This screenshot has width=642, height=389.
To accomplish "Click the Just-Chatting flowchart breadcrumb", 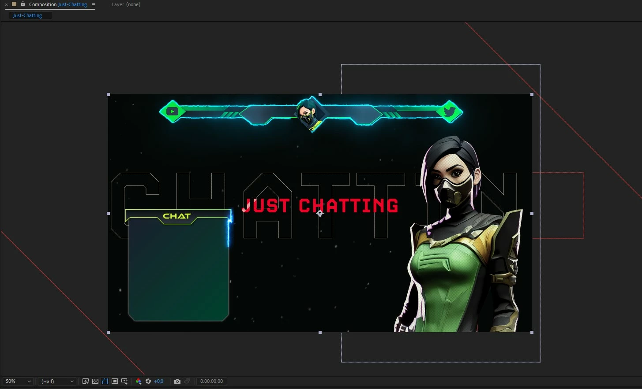I will (x=27, y=15).
